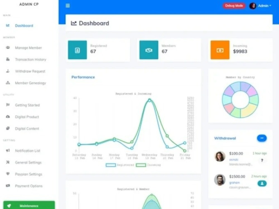Click the Member by Country chart title

(240, 77)
